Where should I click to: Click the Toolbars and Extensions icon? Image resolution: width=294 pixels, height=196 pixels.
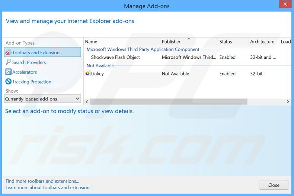(x=8, y=52)
